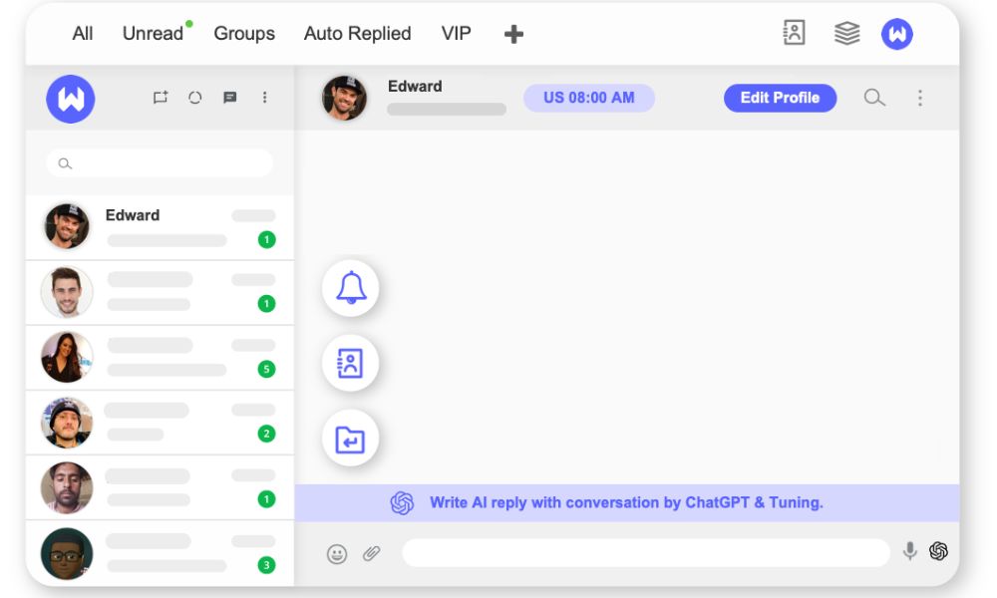Open the layers/stack icon in top right
Viewport: 997px width, 598px height.
(846, 33)
